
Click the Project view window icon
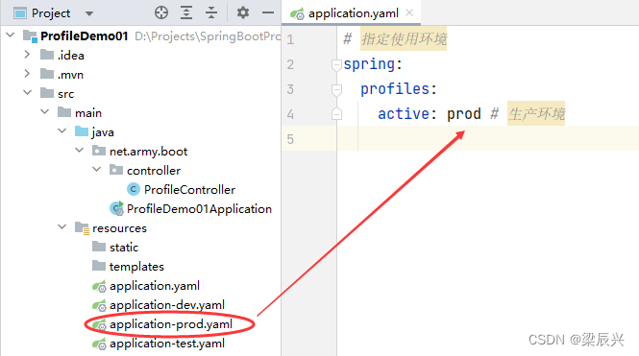20,13
